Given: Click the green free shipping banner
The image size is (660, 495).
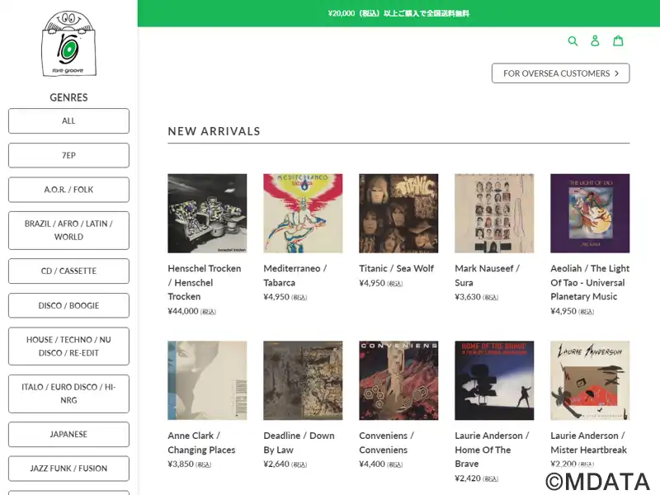Looking at the screenshot, I should 398,13.
